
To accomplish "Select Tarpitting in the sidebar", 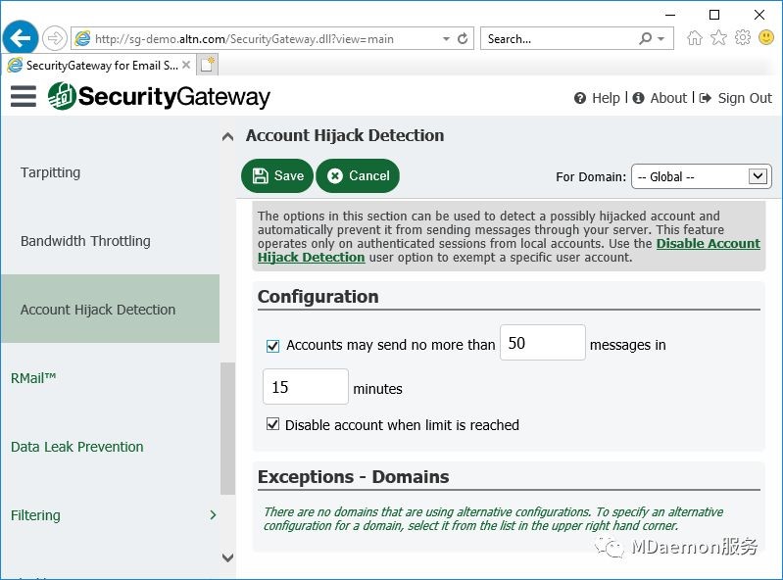I will click(x=50, y=172).
